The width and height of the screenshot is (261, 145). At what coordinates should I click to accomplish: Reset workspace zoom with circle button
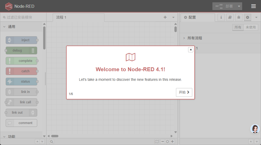click(x=167, y=141)
